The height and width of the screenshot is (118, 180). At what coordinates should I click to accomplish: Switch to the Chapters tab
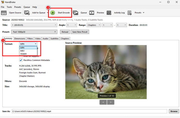(x=65, y=39)
